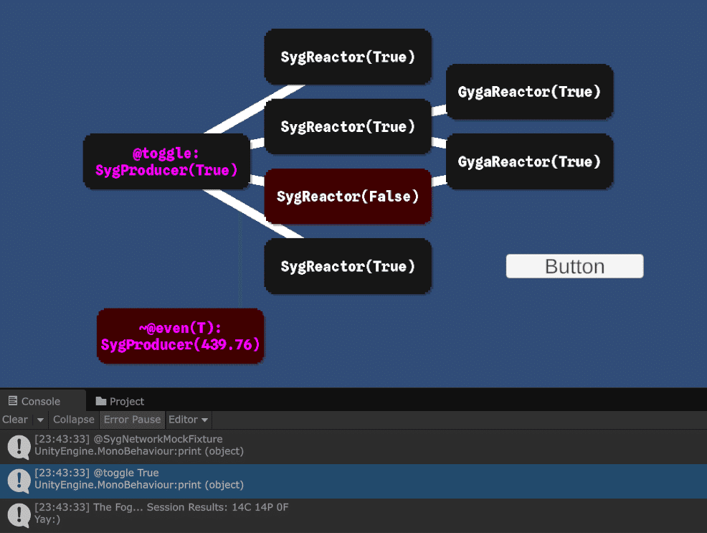Select the "@toggle True" log entry text
This screenshot has width=707, height=533.
tap(125, 473)
